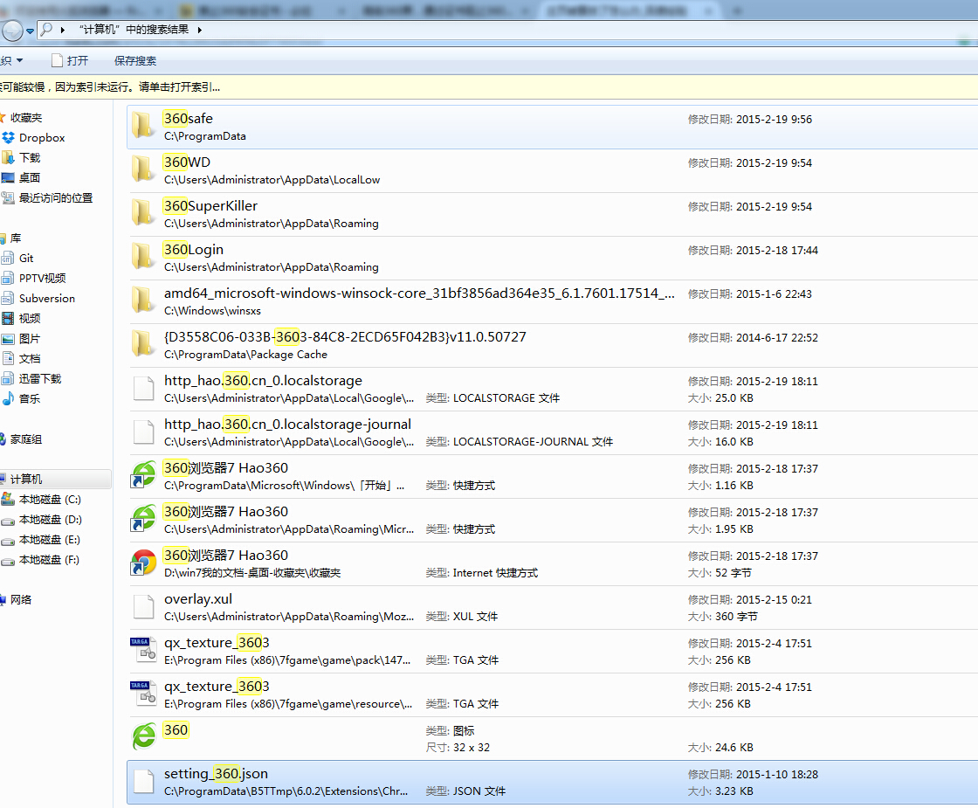Click the amd64_microsoft-windows-winsock-core folder icon
Viewport: 978px width, 808px height.
pyautogui.click(x=143, y=300)
